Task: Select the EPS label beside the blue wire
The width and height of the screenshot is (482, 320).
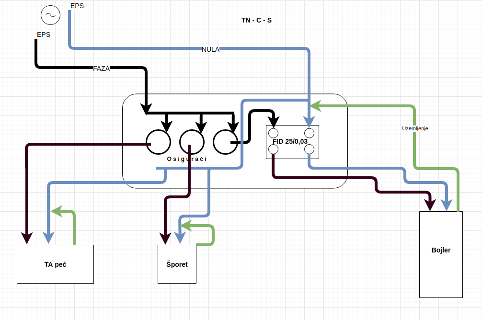Action: [77, 6]
